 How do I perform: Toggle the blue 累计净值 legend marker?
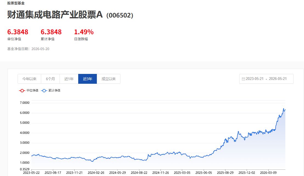(44, 91)
